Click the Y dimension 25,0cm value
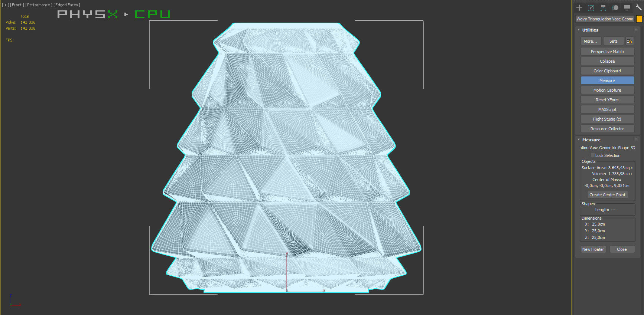The image size is (644, 315). pos(598,231)
